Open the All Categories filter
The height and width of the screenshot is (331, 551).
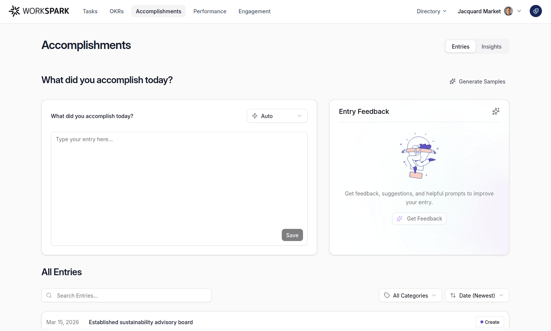pyautogui.click(x=410, y=295)
